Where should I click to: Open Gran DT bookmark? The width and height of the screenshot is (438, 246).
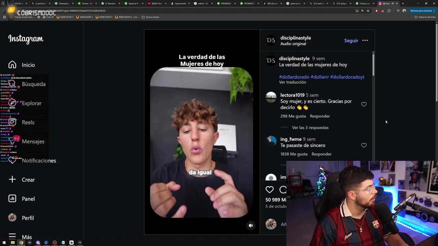point(48,17)
